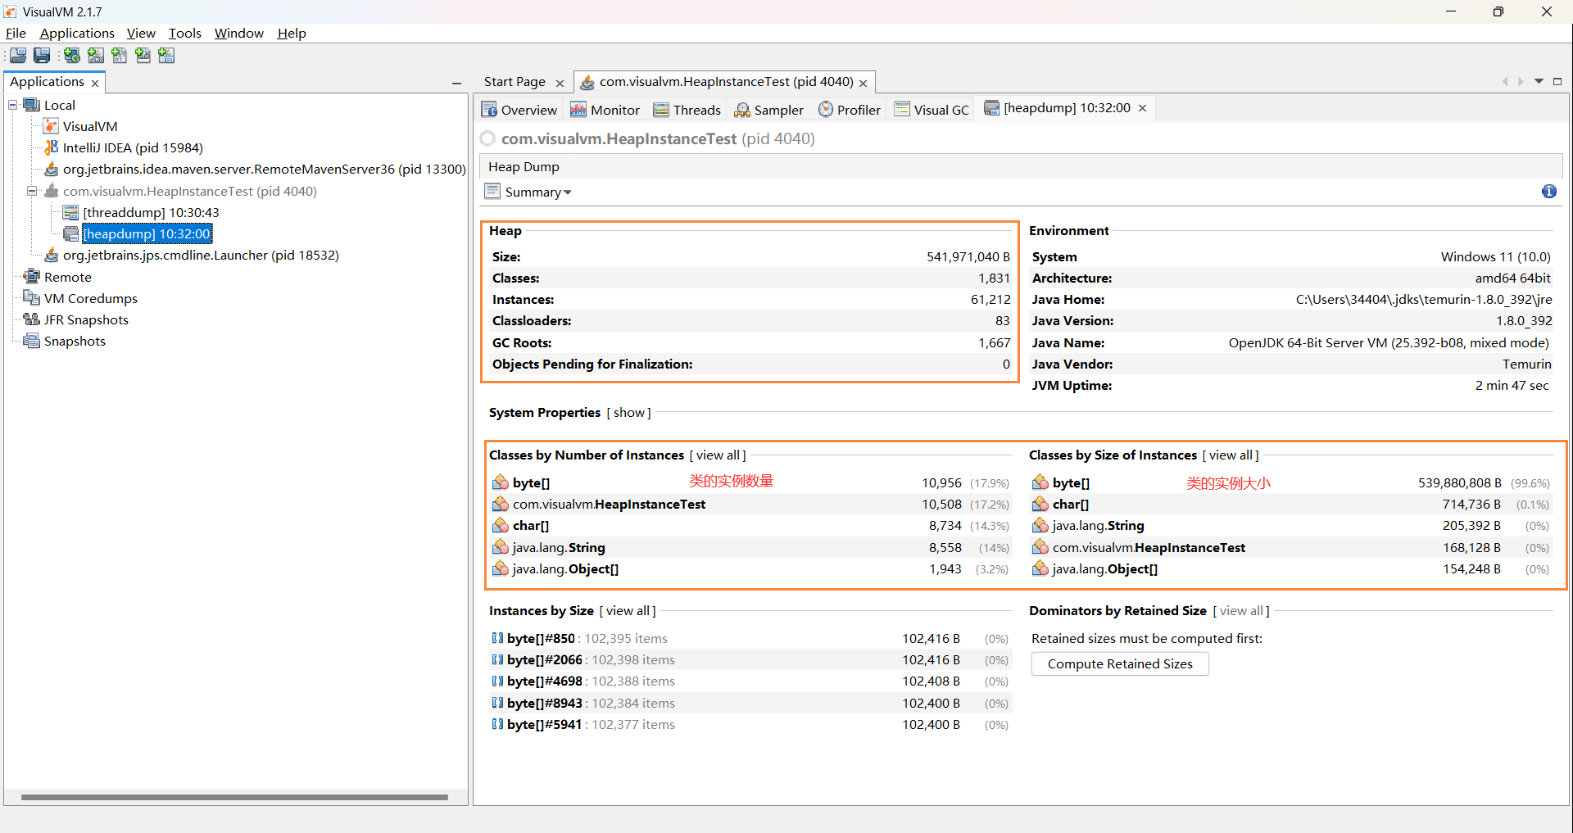Viewport: 1573px width, 833px height.
Task: Click the Add JFR Snapshot toolbar icon
Action: coord(143,56)
